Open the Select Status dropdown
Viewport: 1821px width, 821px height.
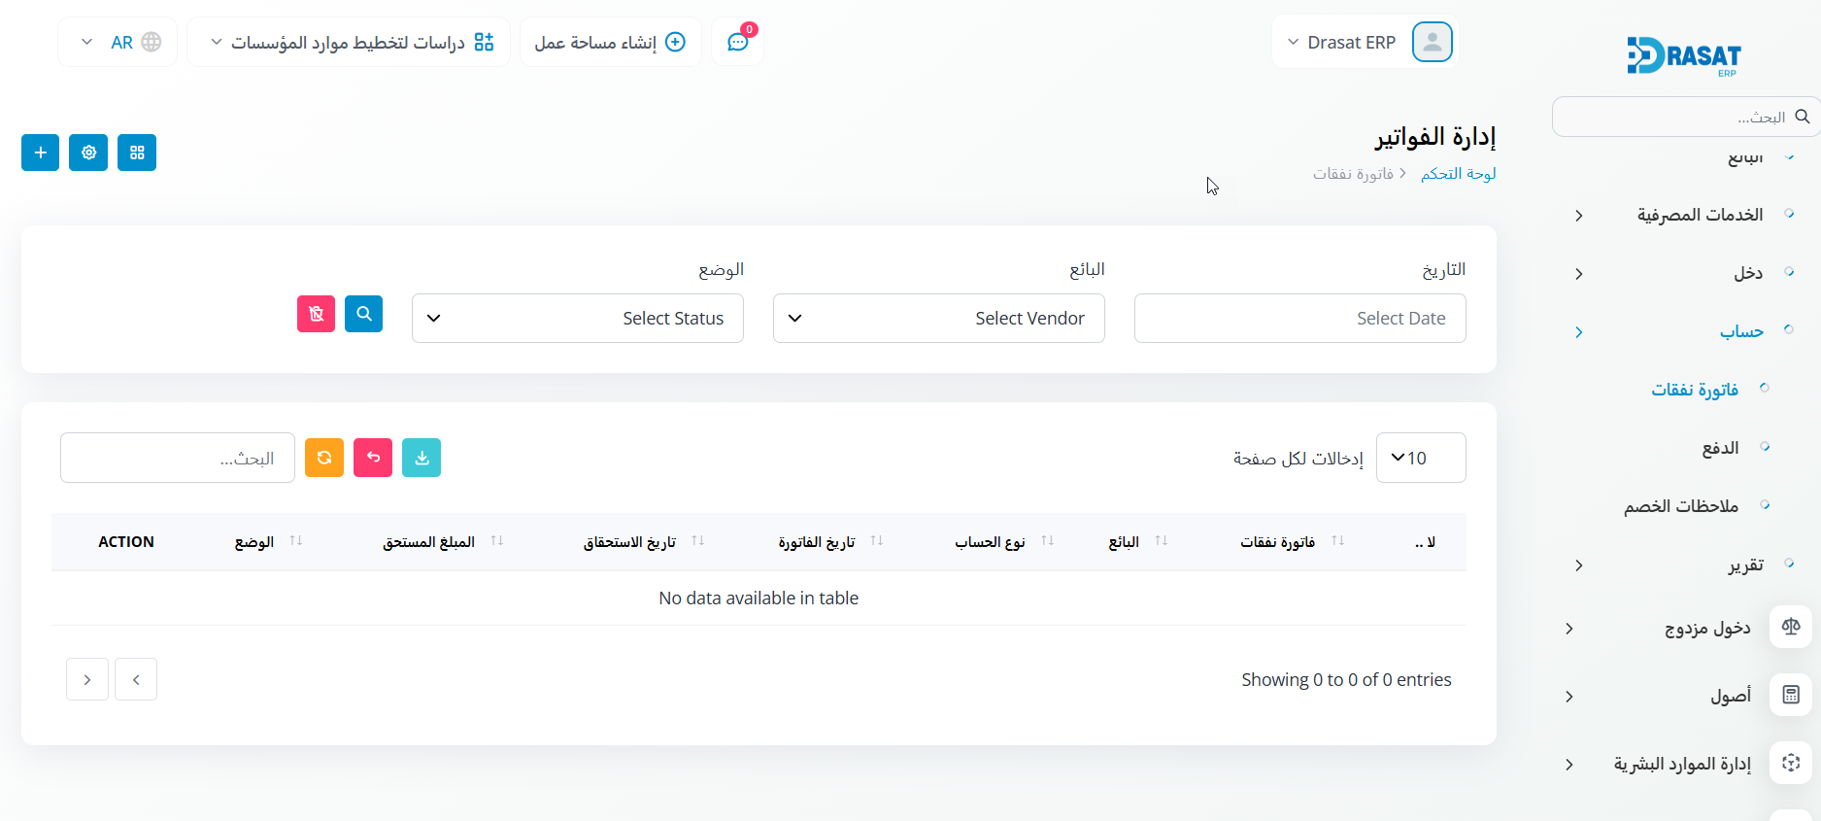[577, 319]
